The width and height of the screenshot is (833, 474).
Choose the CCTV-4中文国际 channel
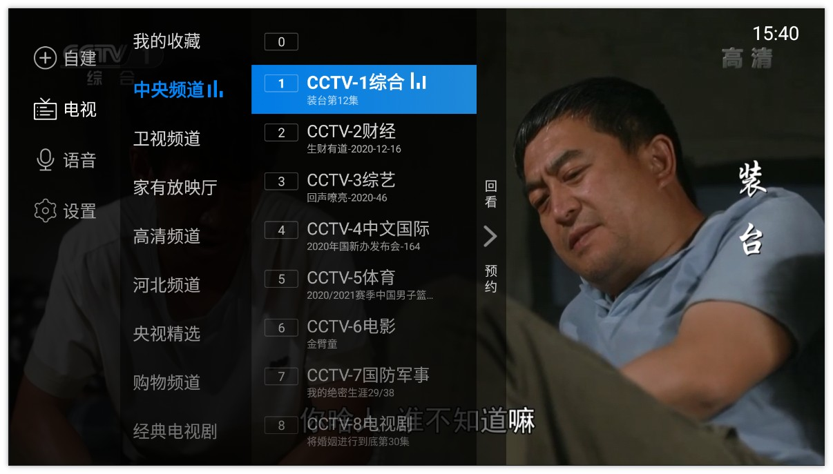[364, 235]
